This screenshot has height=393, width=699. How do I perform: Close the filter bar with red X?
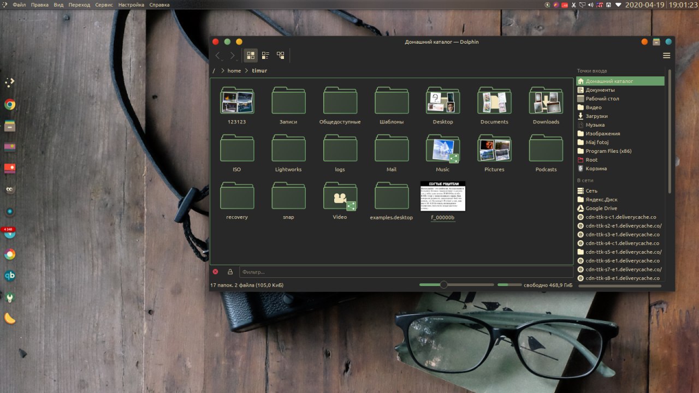tap(215, 272)
